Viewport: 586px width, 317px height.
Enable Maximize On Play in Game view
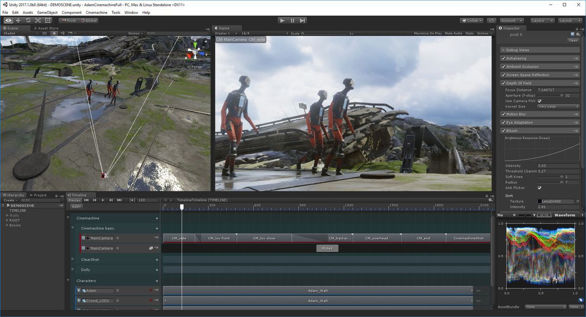[x=428, y=33]
